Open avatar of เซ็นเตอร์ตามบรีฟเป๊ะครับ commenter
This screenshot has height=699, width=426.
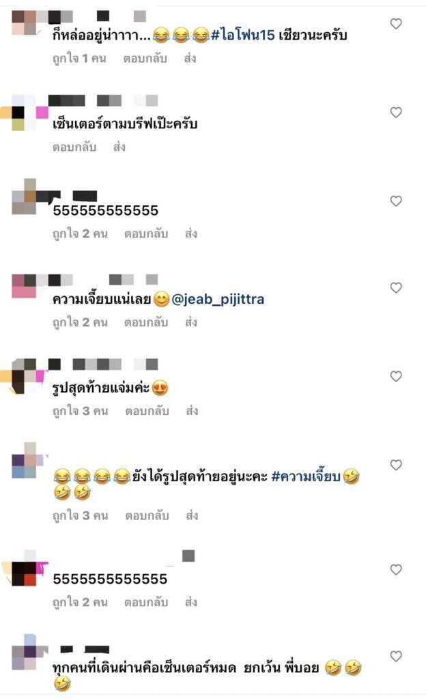tap(24, 113)
